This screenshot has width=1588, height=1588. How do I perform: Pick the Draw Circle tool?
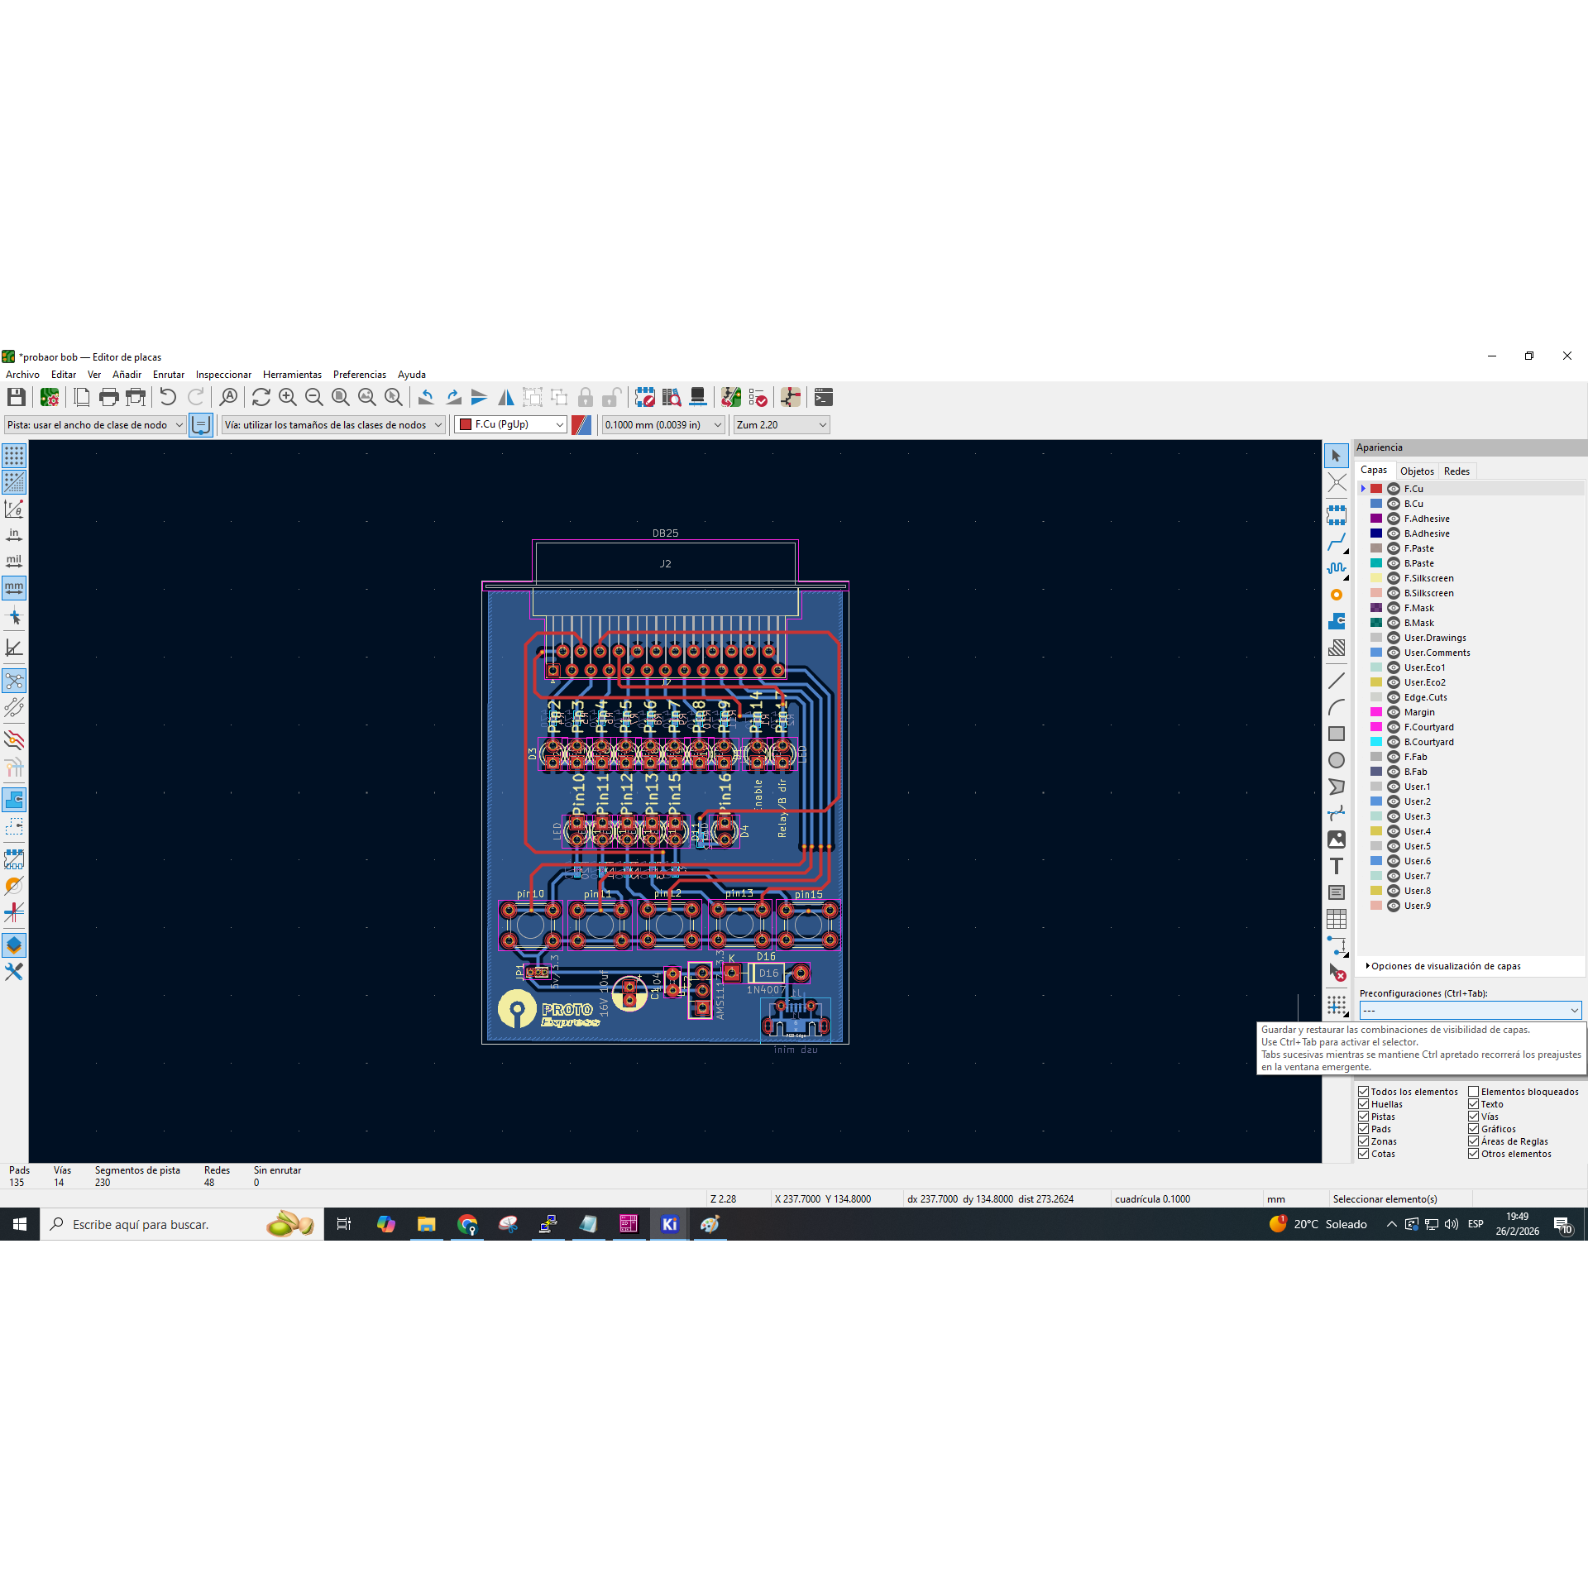pyautogui.click(x=1336, y=760)
